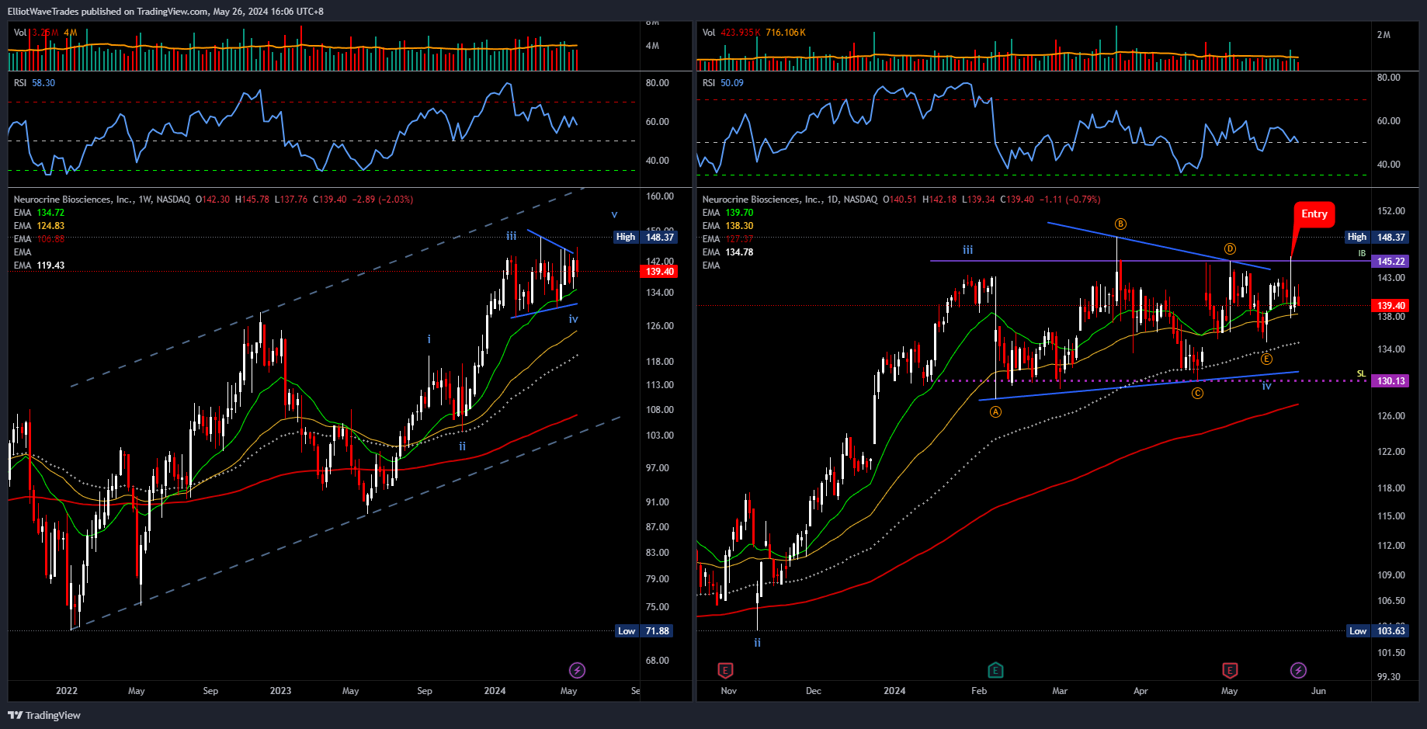Screen dimensions: 1427x729
Task: Click the circled E wave label on daily chart
Action: [x=1266, y=359]
